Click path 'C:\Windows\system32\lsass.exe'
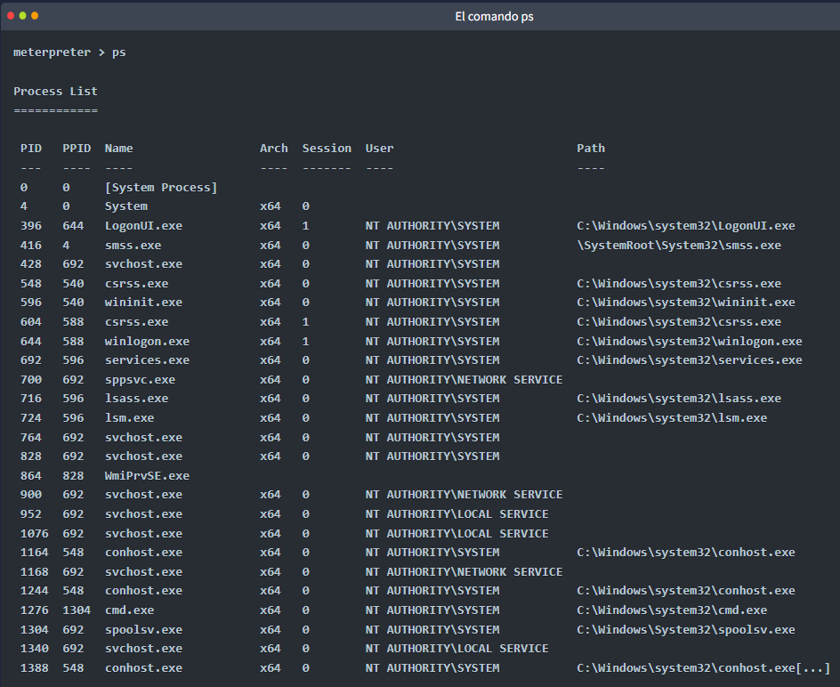Screen dimensions: 840x687 coord(679,399)
